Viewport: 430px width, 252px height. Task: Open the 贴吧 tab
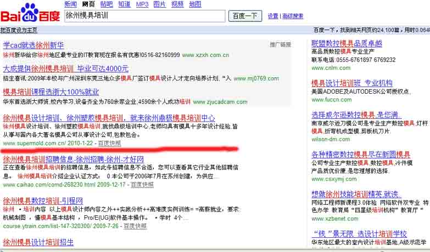pos(107,4)
